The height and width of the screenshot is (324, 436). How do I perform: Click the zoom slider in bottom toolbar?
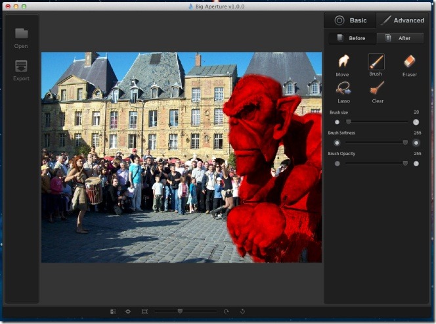point(180,312)
